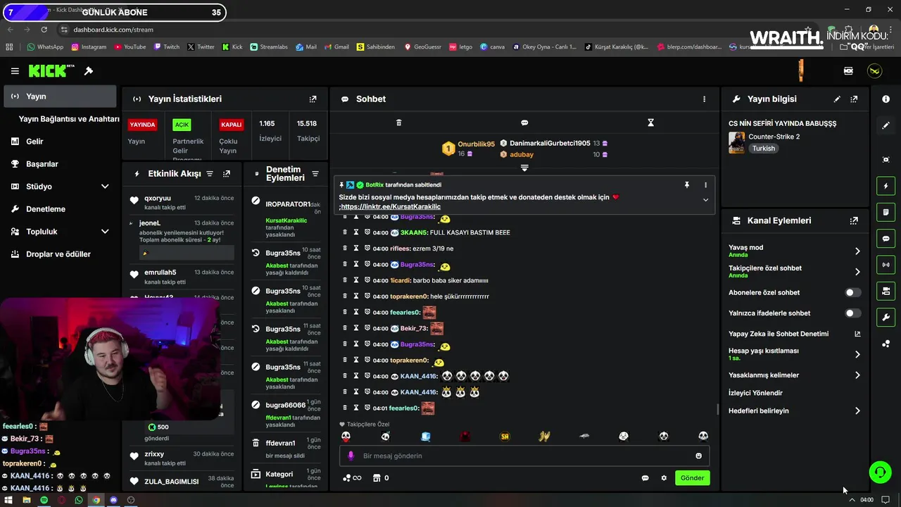Unpin the BotRix pinned message
This screenshot has width=901, height=507.
[x=687, y=184]
